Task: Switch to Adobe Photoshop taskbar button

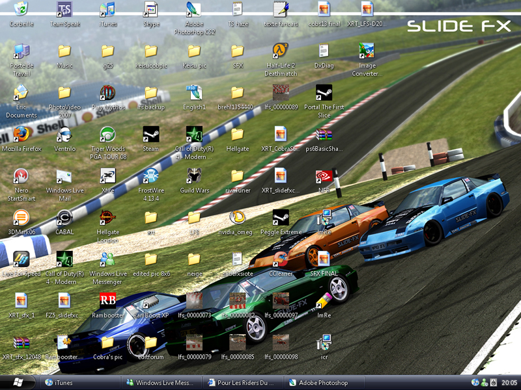Action: click(x=325, y=383)
